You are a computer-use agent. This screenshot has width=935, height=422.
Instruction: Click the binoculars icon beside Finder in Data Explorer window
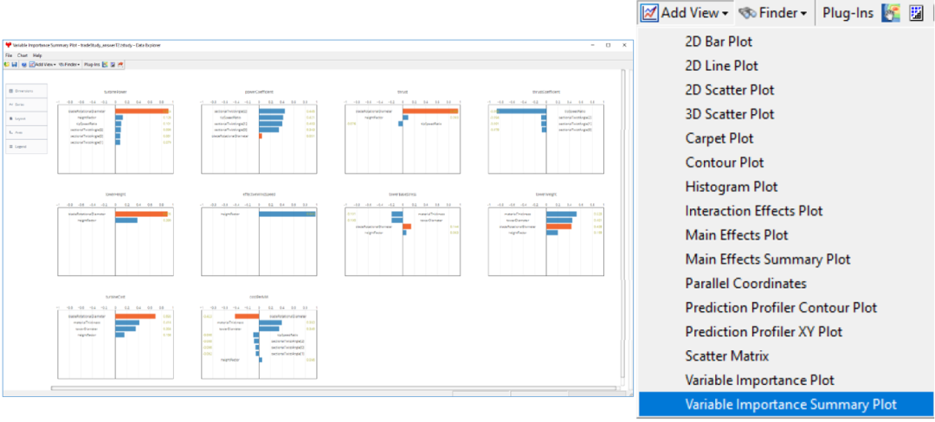[61, 64]
